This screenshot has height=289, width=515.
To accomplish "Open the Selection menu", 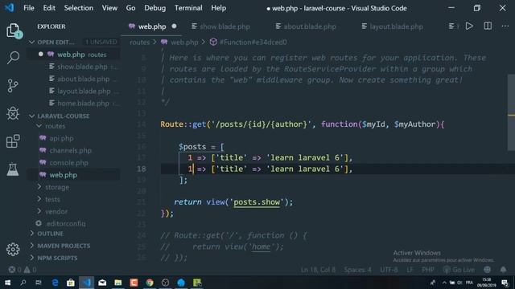I will [79, 8].
